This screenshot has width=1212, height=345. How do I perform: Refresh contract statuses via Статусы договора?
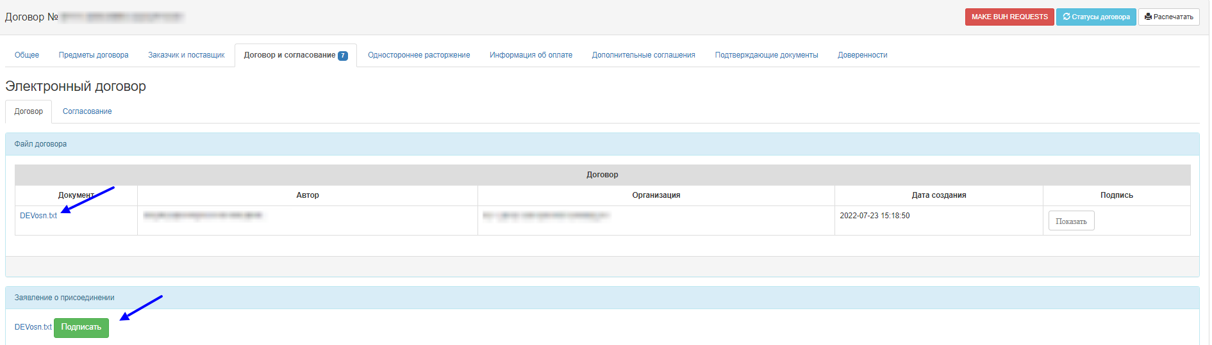click(x=1096, y=17)
